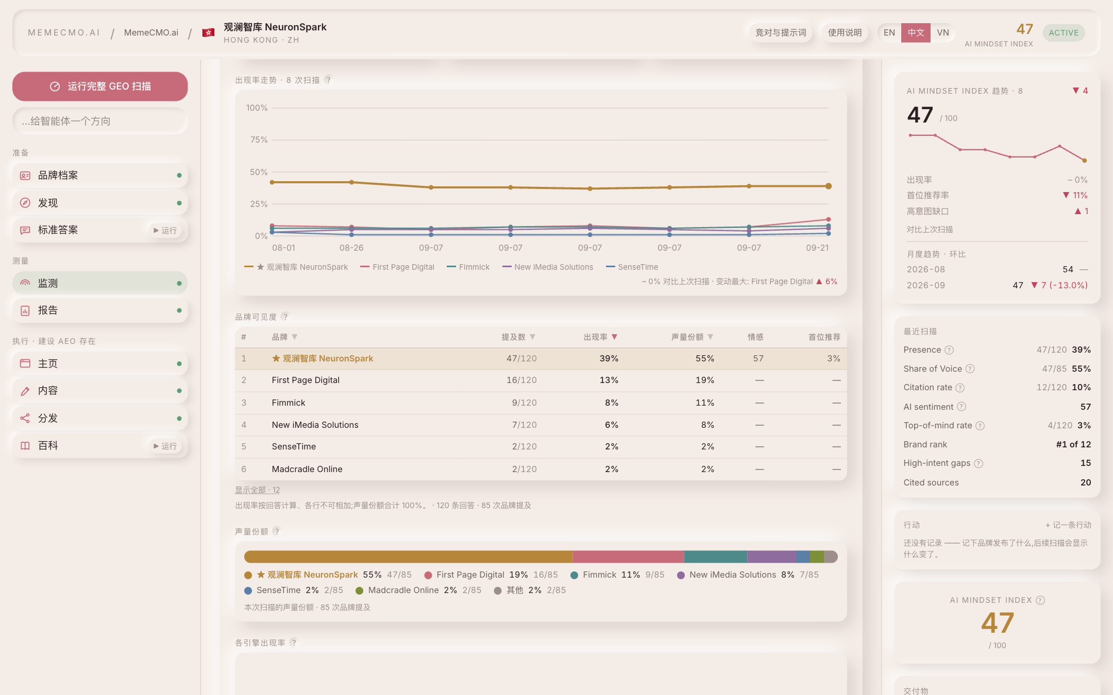Click + 记一条行动 to log action
The width and height of the screenshot is (1113, 695).
point(1068,525)
